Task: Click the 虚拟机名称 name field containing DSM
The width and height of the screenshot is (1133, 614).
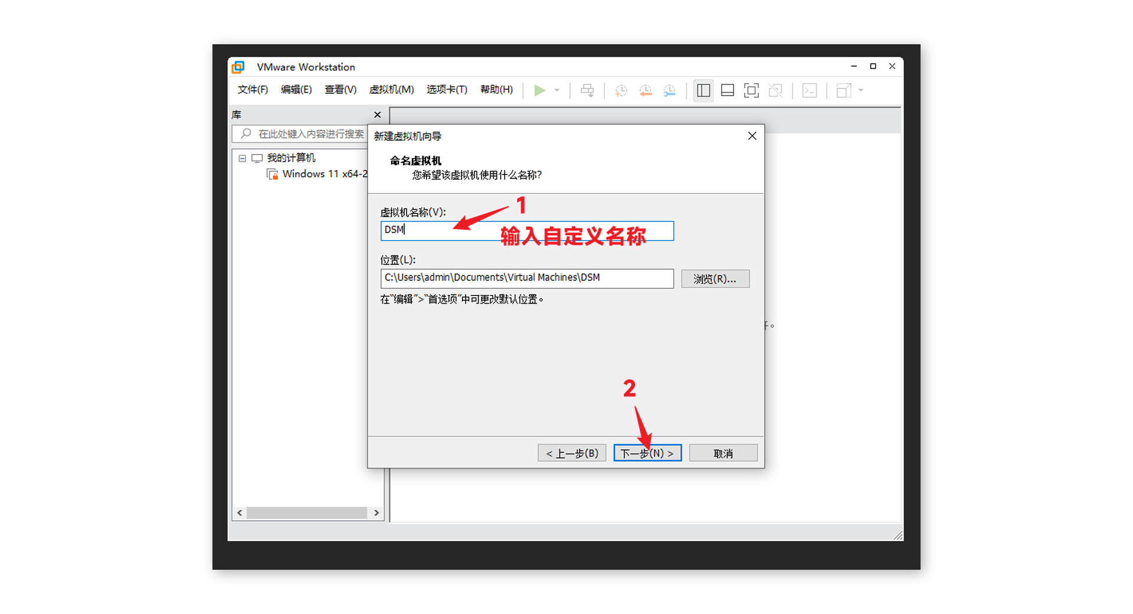Action: pos(527,231)
